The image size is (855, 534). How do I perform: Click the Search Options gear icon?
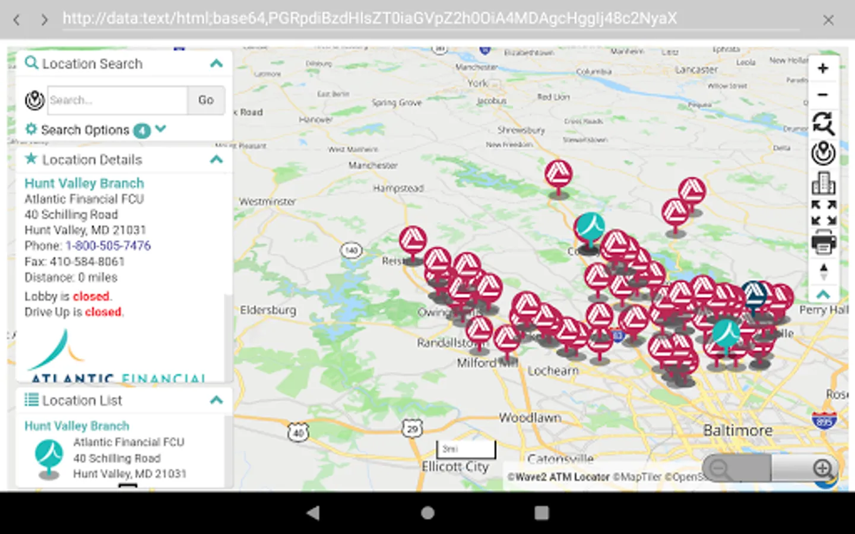coord(31,129)
